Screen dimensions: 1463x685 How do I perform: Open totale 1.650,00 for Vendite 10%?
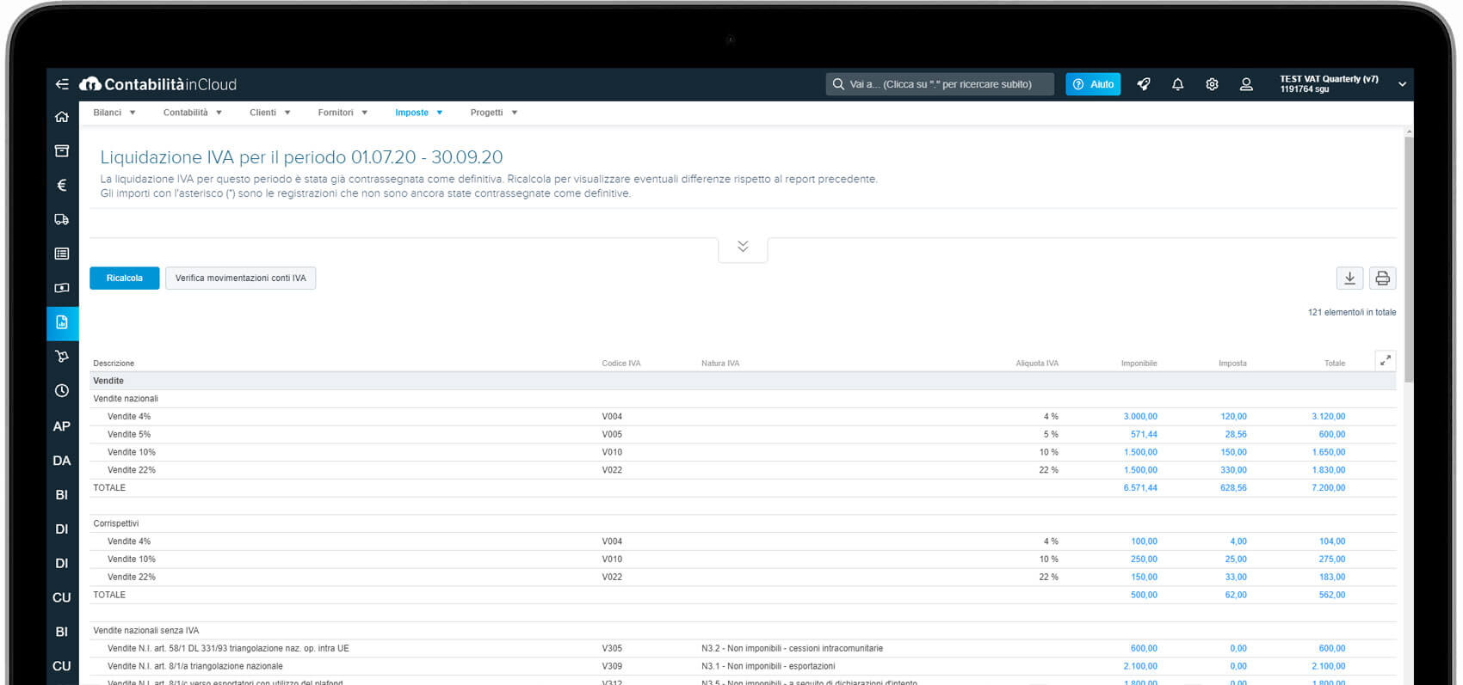click(1329, 452)
